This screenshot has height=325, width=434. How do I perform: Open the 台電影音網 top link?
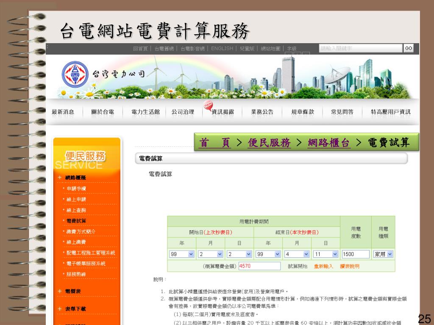[192, 49]
